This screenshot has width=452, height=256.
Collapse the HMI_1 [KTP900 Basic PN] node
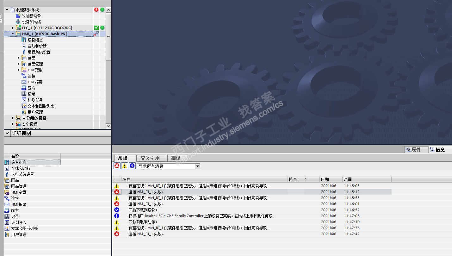click(13, 34)
